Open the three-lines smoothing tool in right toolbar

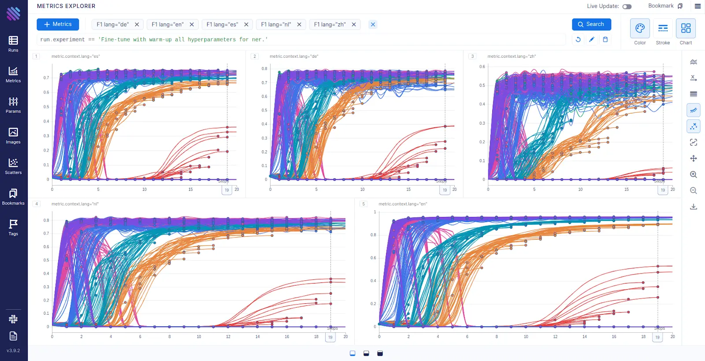click(694, 94)
